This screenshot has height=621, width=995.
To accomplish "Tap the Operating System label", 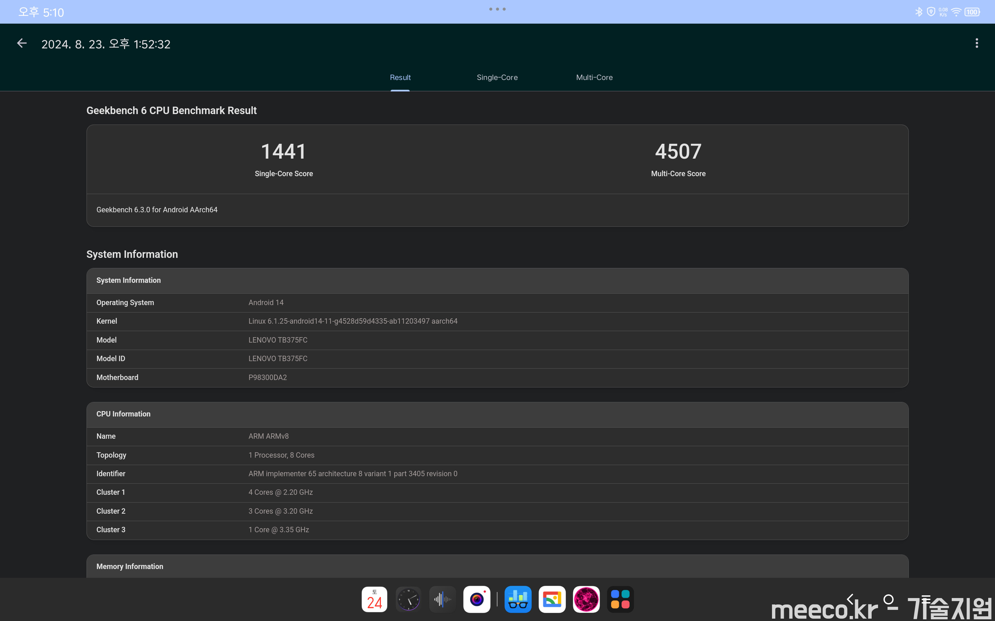I will (125, 303).
